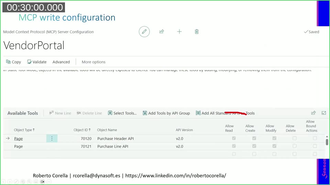Run the Validate action
This screenshot has width=330, height=185.
click(37, 62)
